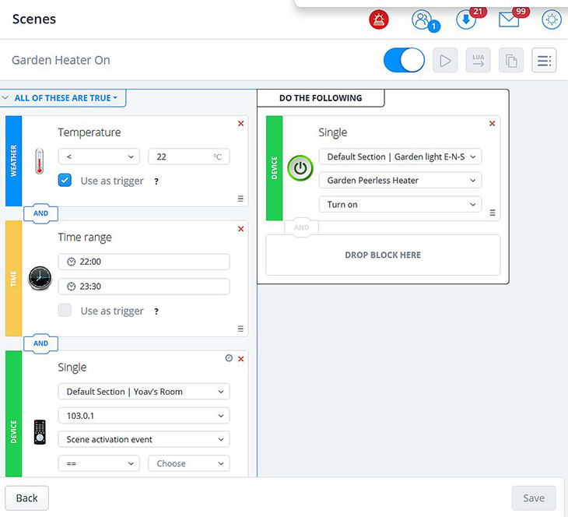Copy the scene with duplicate icon
The height and width of the screenshot is (517, 568).
(510, 60)
